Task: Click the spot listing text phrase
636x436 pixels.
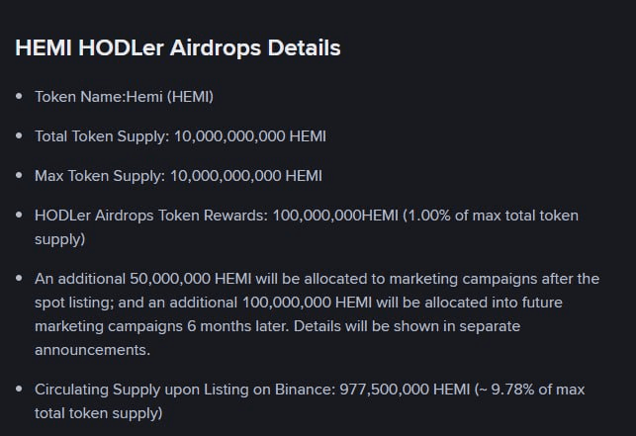Action: 74,303
